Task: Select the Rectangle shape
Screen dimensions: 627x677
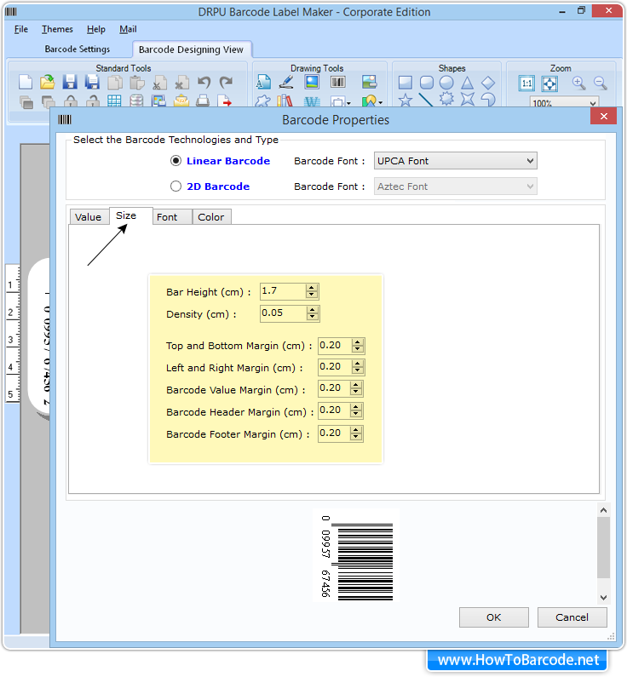Action: (x=405, y=82)
